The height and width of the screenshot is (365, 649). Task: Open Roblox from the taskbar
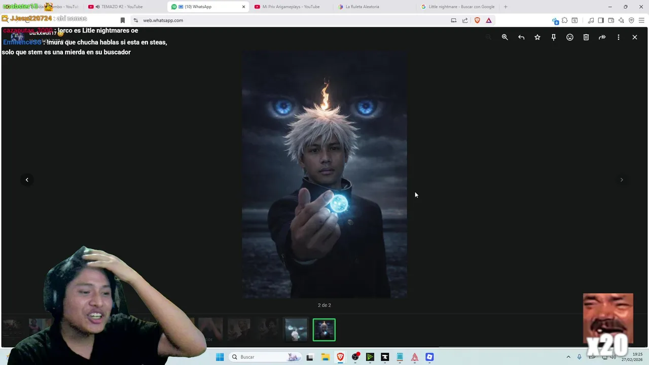coord(429,357)
